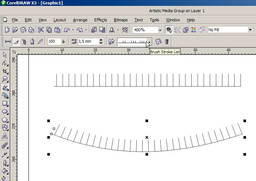Click the Save icon in standard toolbar
This screenshot has height=181, width=256.
click(23, 30)
